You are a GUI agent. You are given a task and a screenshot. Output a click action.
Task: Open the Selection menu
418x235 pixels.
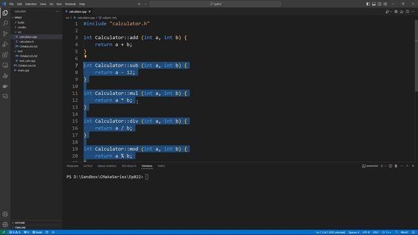point(31,4)
